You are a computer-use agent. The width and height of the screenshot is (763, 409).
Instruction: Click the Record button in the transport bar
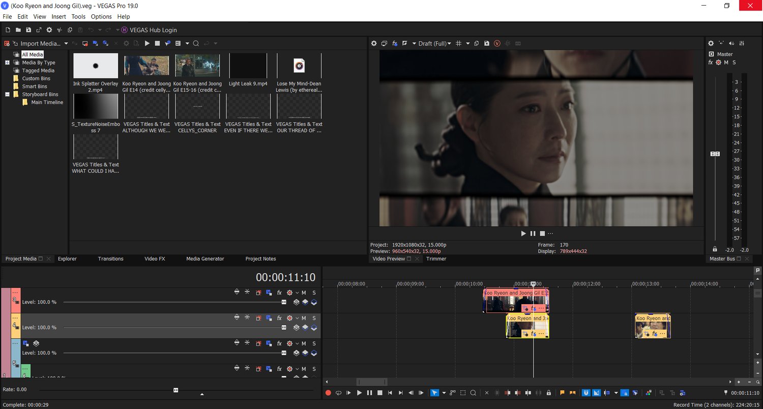(328, 393)
